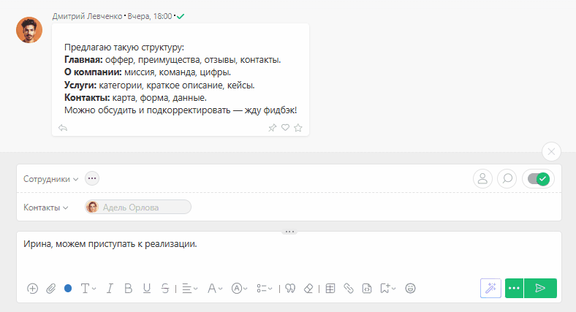Toggle bold formatting

[x=128, y=289]
